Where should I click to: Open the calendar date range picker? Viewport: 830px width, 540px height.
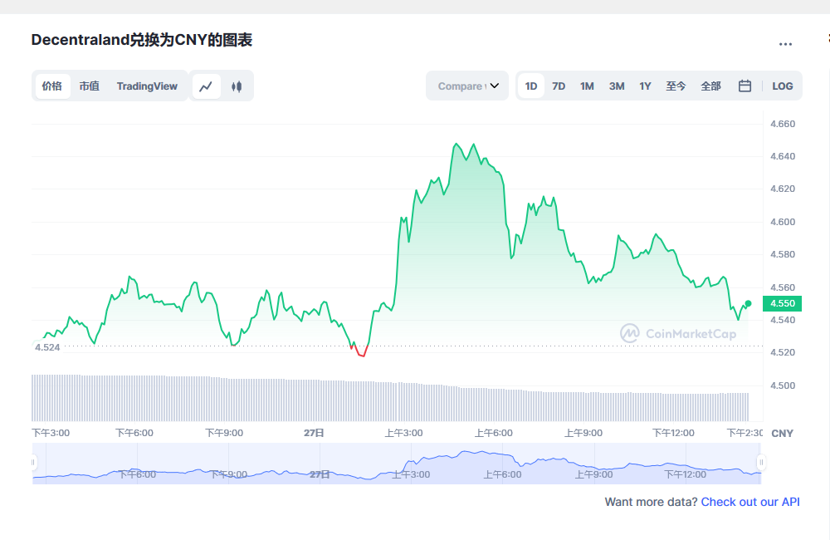pyautogui.click(x=745, y=86)
